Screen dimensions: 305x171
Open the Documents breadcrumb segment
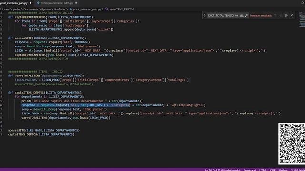[30, 9]
